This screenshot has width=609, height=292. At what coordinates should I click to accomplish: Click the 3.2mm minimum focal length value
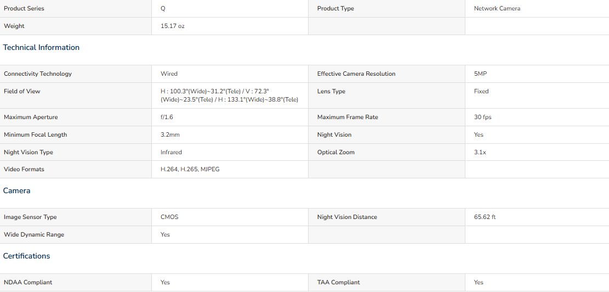click(170, 134)
